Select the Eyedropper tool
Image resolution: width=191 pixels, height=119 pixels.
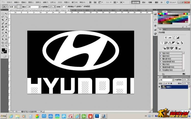point(6,20)
